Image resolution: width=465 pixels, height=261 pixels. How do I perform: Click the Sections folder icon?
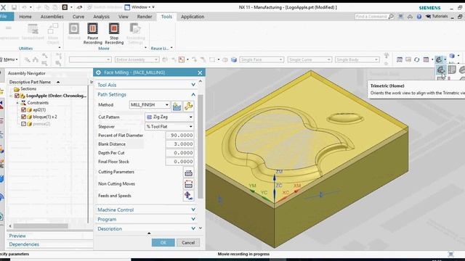click(x=17, y=89)
